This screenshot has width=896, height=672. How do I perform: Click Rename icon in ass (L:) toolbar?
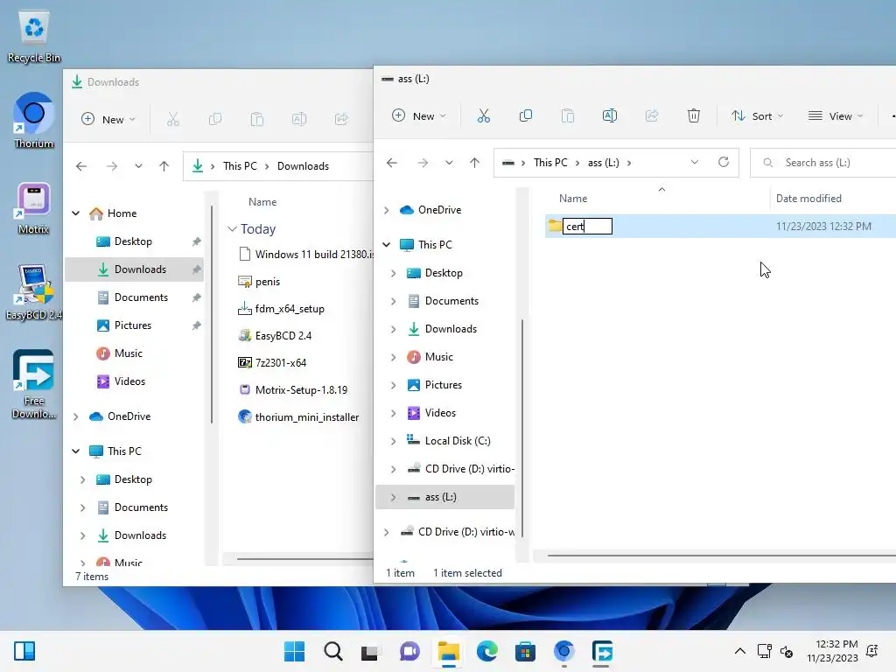pyautogui.click(x=610, y=116)
